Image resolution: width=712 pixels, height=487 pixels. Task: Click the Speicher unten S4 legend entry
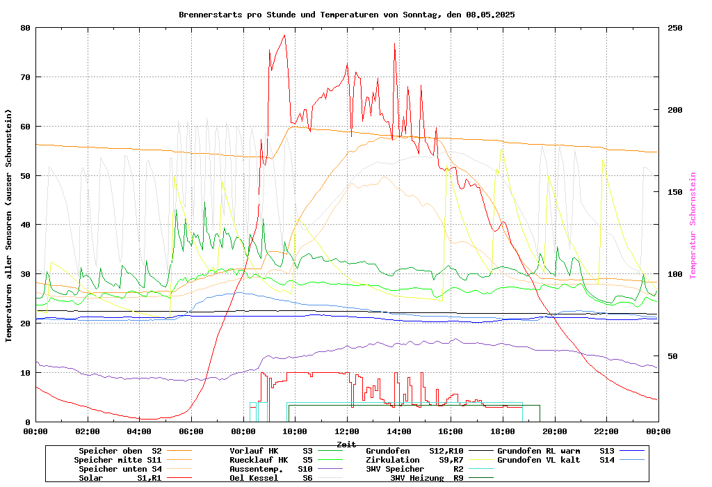118,469
